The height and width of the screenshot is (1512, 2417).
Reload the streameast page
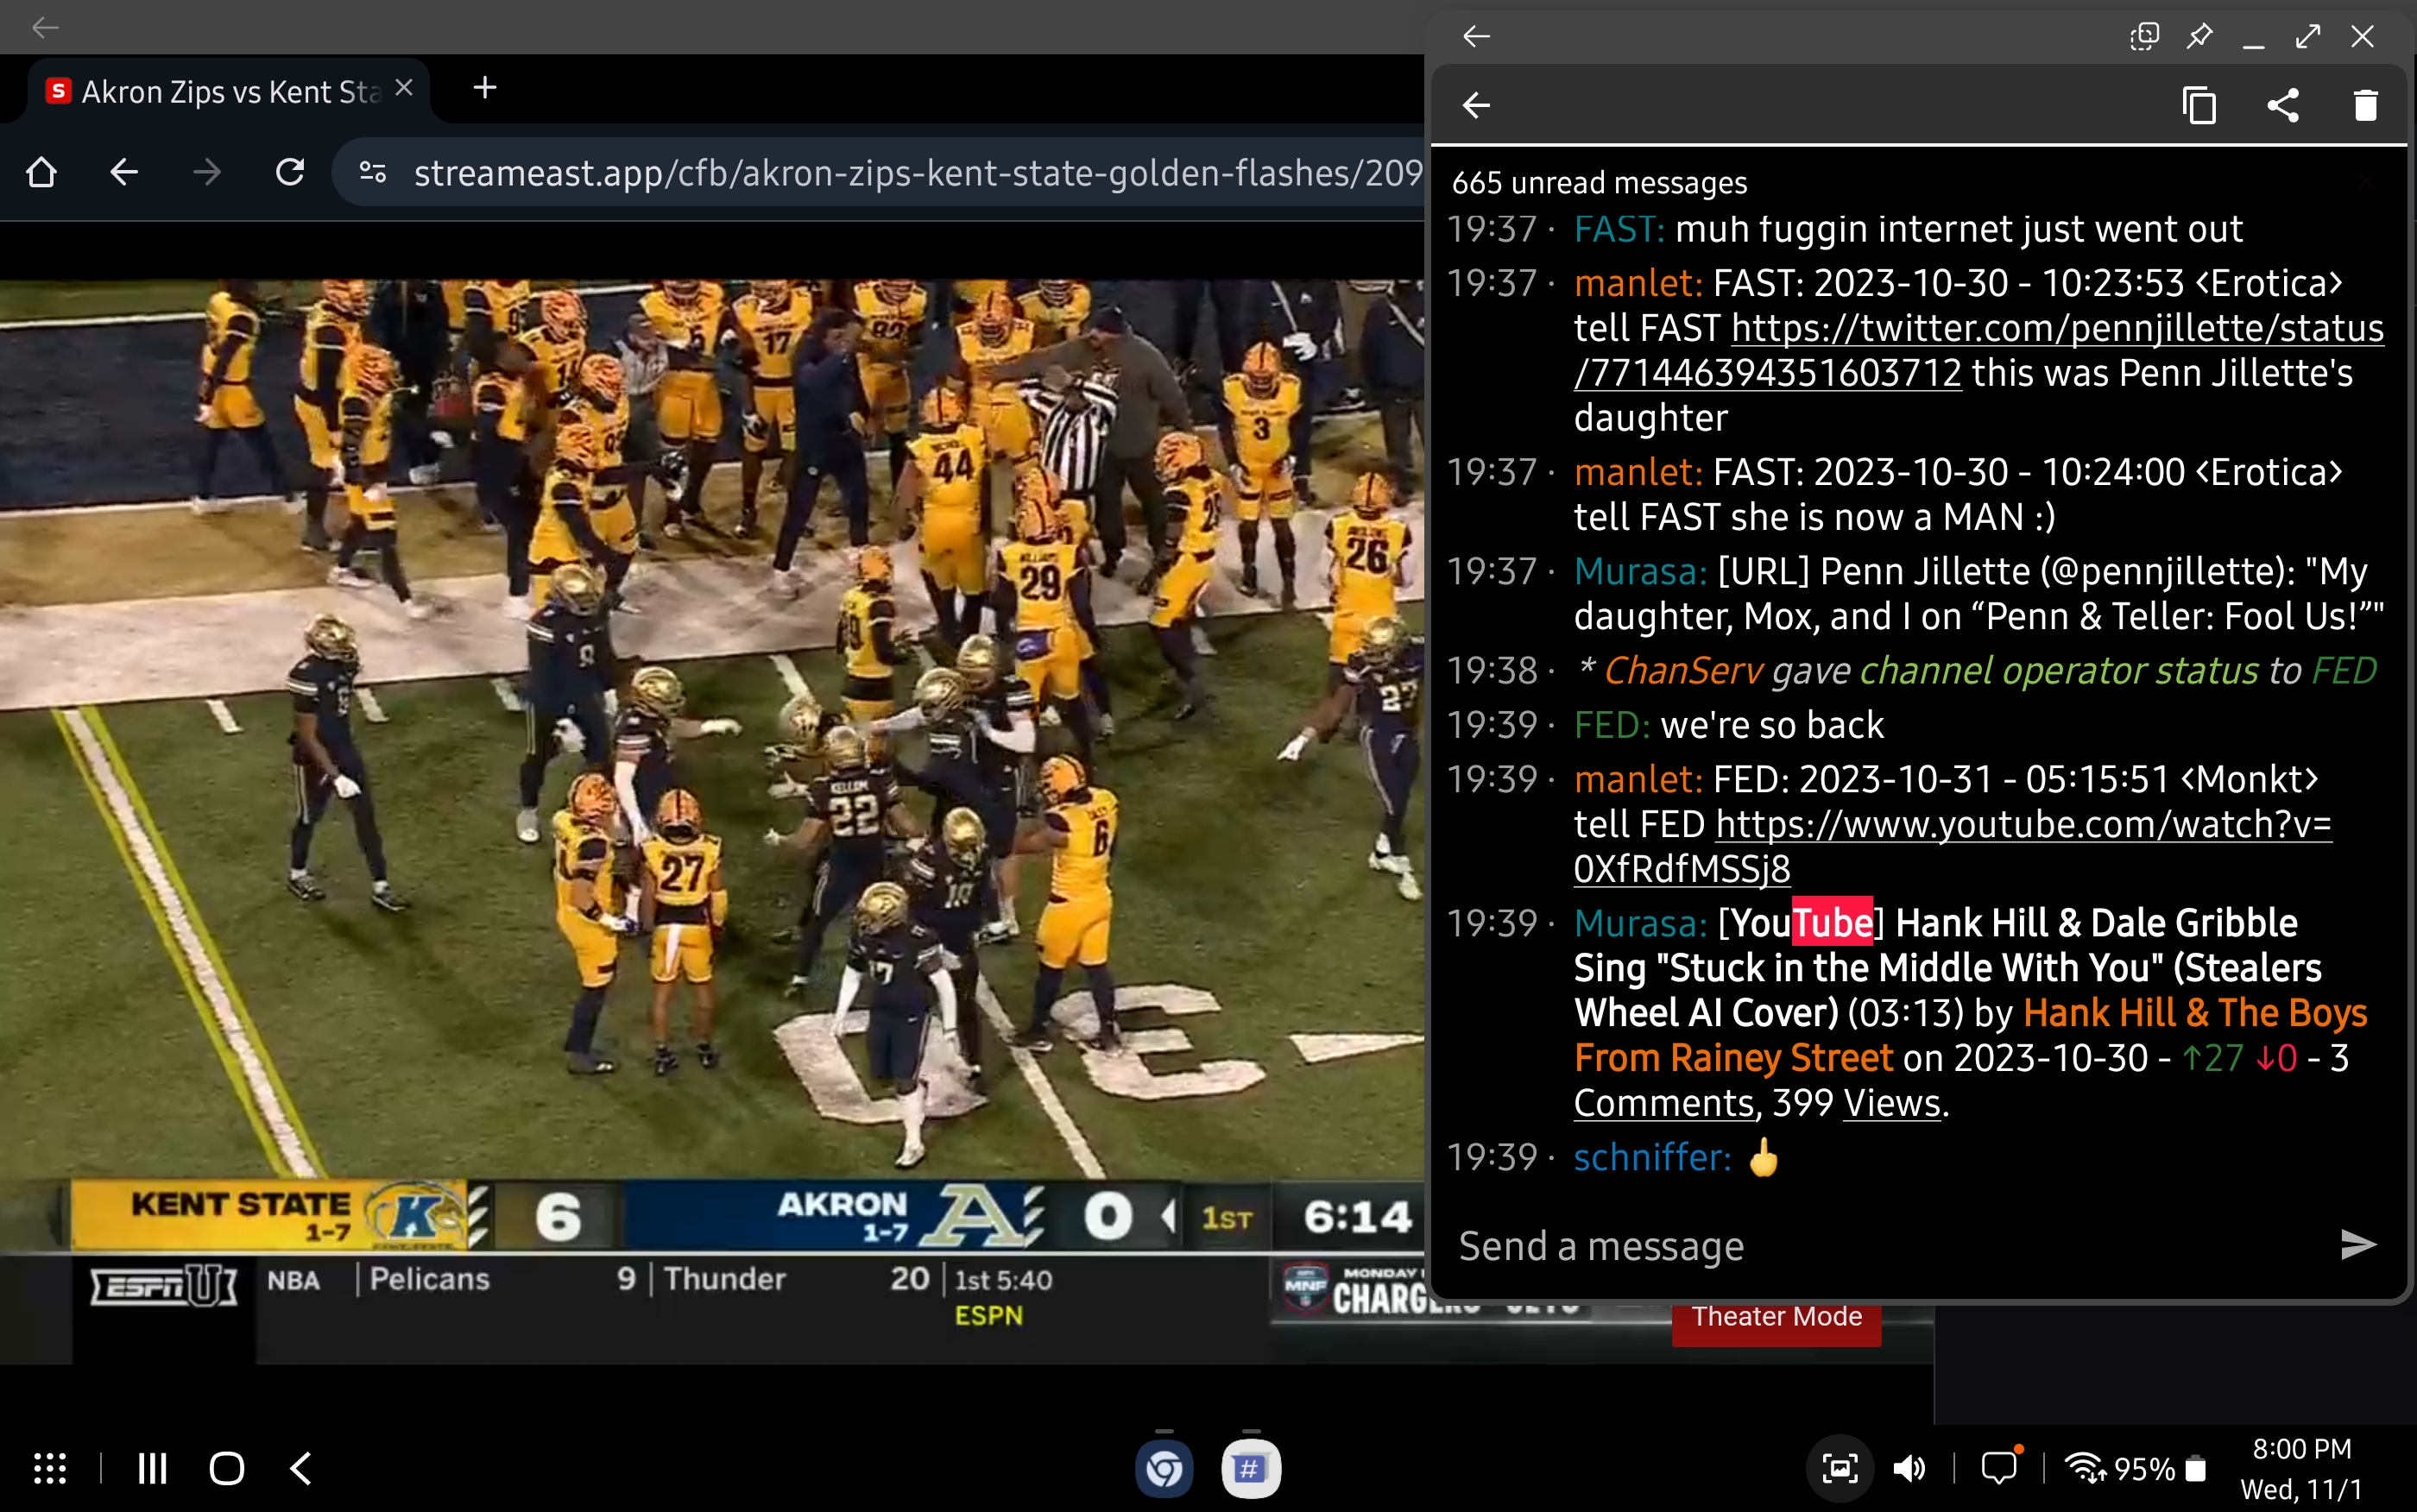290,172
